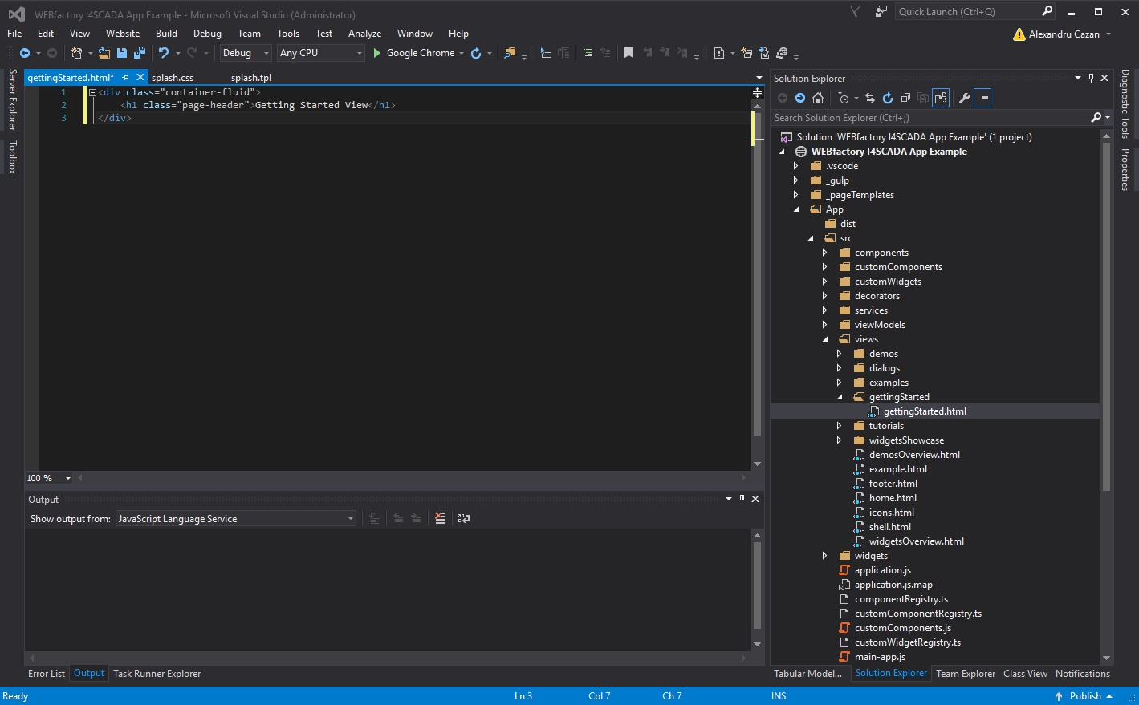
Task: Click the Collapse All icon in Solution Explorer
Action: click(905, 98)
